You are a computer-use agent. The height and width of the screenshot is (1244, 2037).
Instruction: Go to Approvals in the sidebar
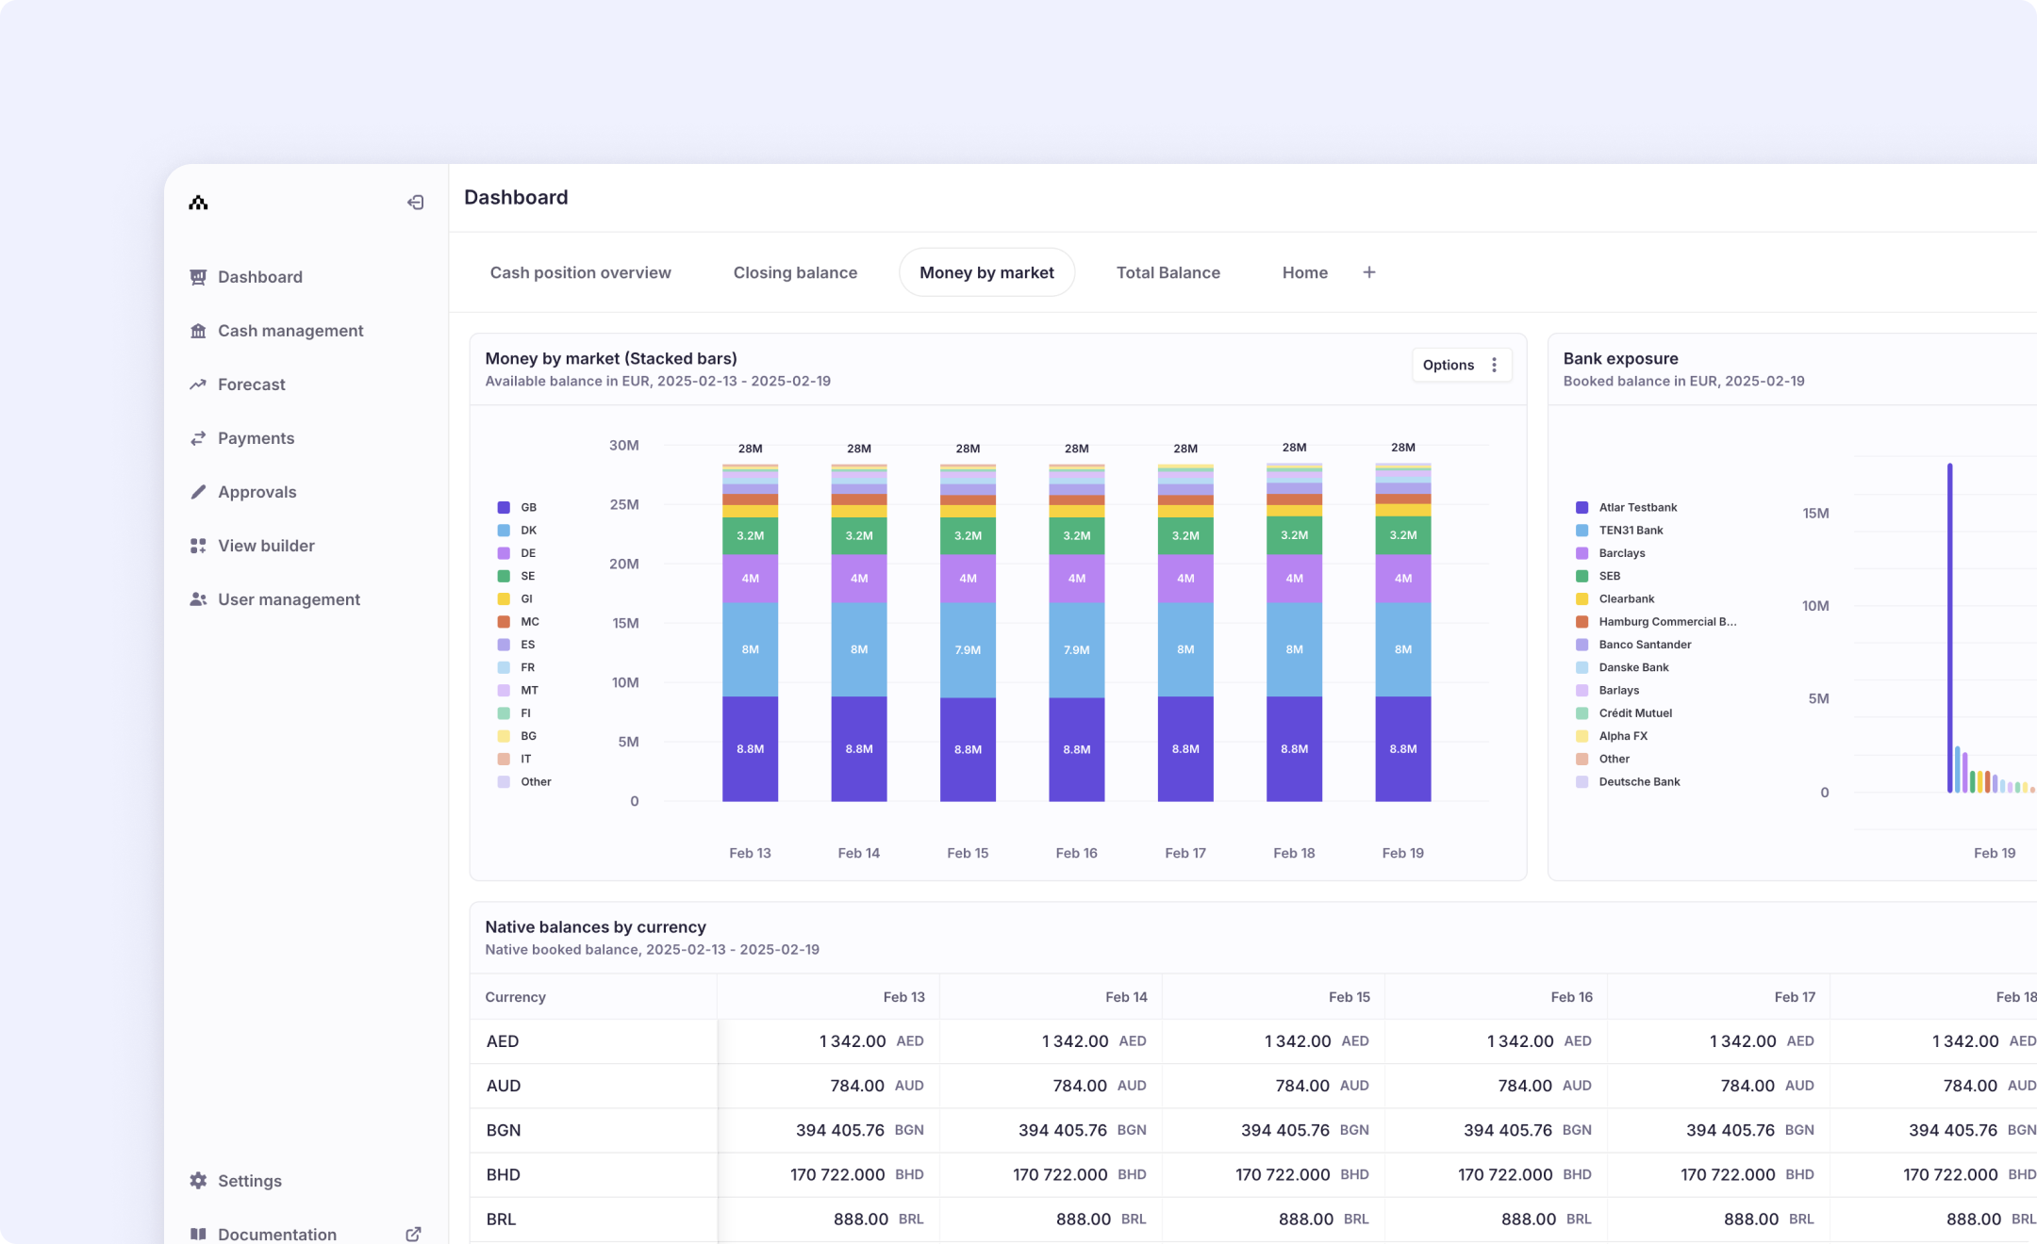click(x=257, y=492)
